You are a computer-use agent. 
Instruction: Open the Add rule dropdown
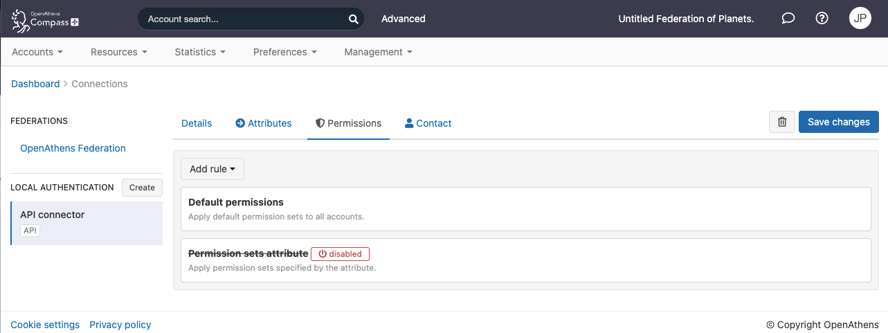(x=212, y=169)
